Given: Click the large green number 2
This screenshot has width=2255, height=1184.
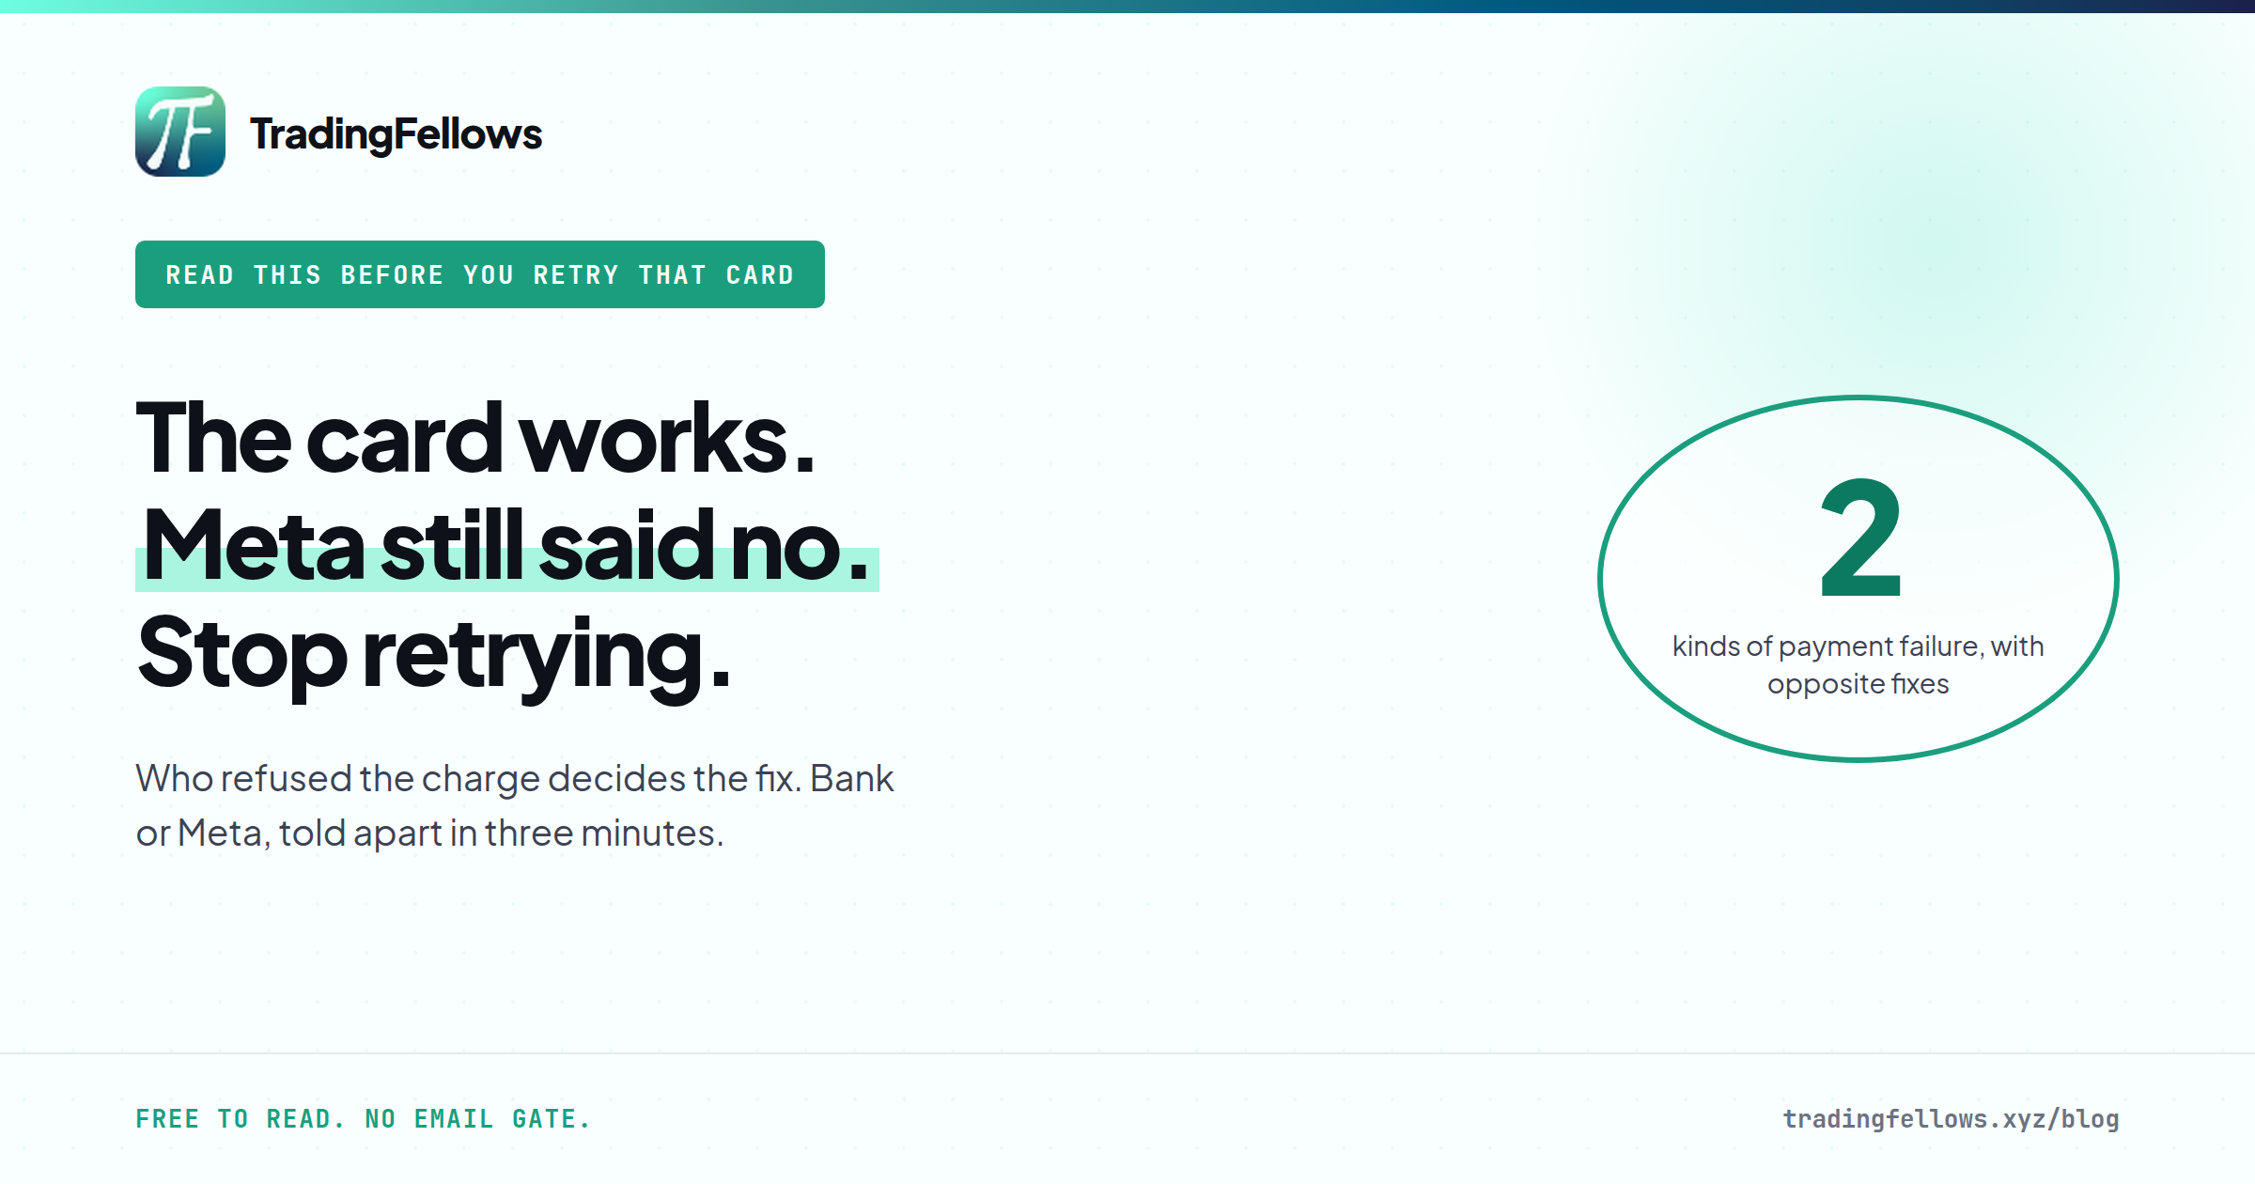Looking at the screenshot, I should (1859, 538).
